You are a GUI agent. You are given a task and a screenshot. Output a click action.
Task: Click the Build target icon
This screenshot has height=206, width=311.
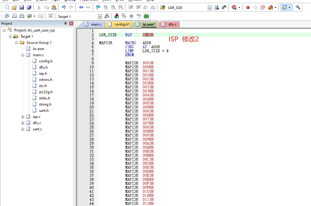[x=14, y=16]
